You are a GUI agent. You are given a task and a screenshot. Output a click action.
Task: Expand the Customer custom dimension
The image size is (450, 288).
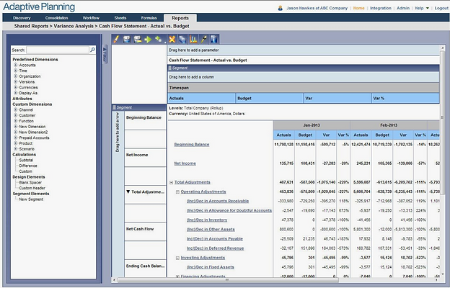pyautogui.click(x=15, y=115)
